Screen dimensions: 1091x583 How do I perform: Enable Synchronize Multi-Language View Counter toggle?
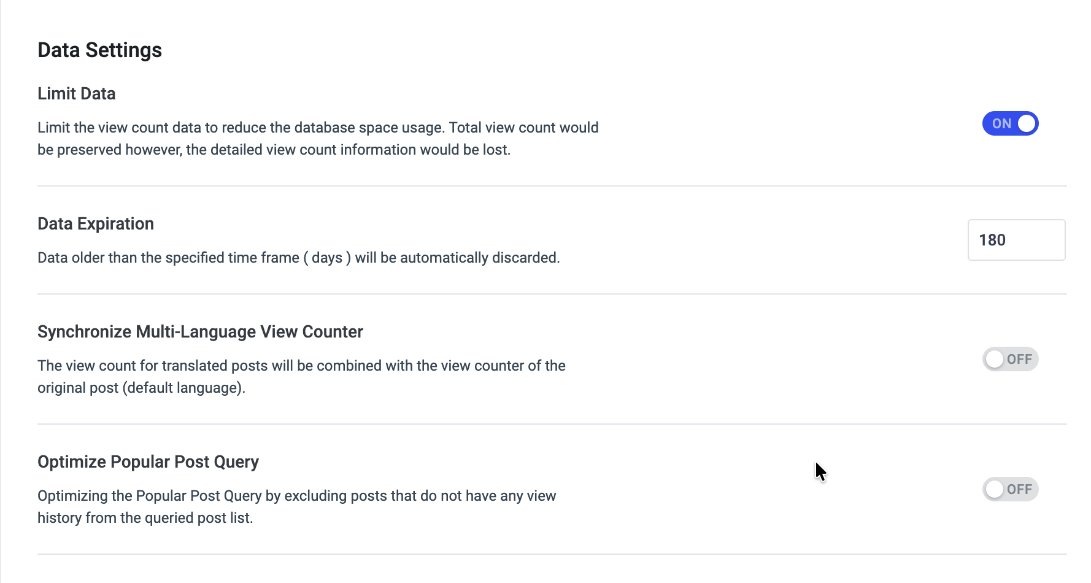(1010, 359)
